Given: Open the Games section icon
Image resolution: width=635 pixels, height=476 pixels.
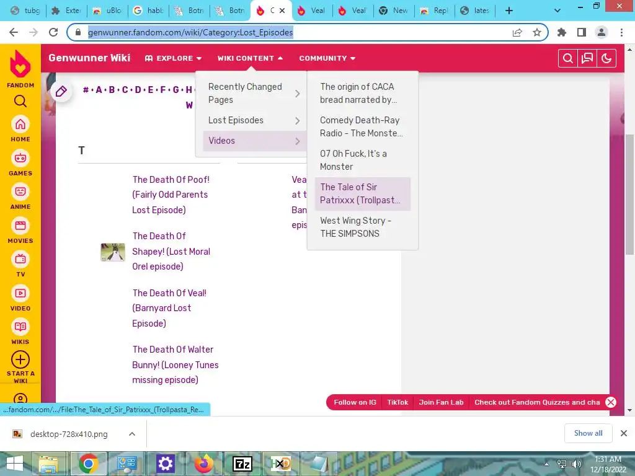Looking at the screenshot, I should (x=20, y=158).
